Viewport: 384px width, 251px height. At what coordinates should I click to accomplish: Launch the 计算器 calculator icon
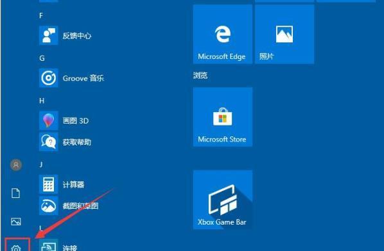(x=49, y=184)
